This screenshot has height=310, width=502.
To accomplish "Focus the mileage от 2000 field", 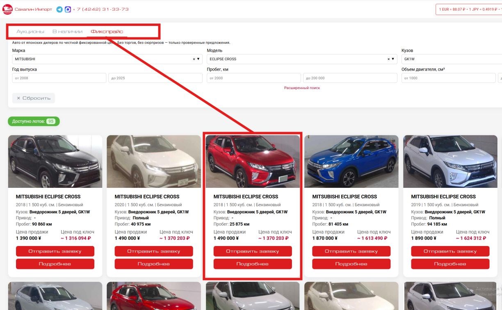I will tap(254, 78).
